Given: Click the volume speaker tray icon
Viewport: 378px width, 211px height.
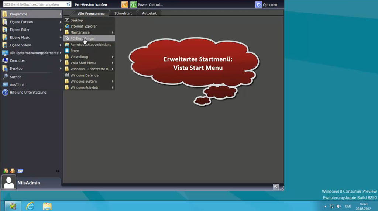Looking at the screenshot, I should click(x=339, y=206).
